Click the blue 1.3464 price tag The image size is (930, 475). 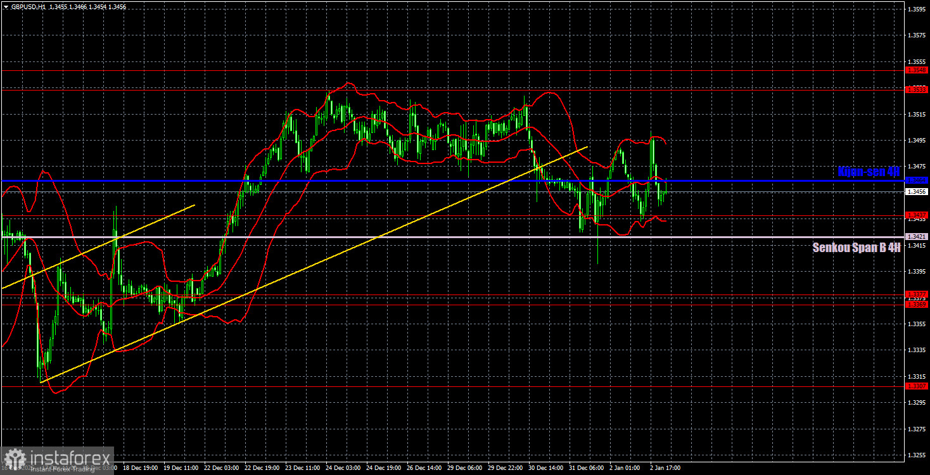917,179
